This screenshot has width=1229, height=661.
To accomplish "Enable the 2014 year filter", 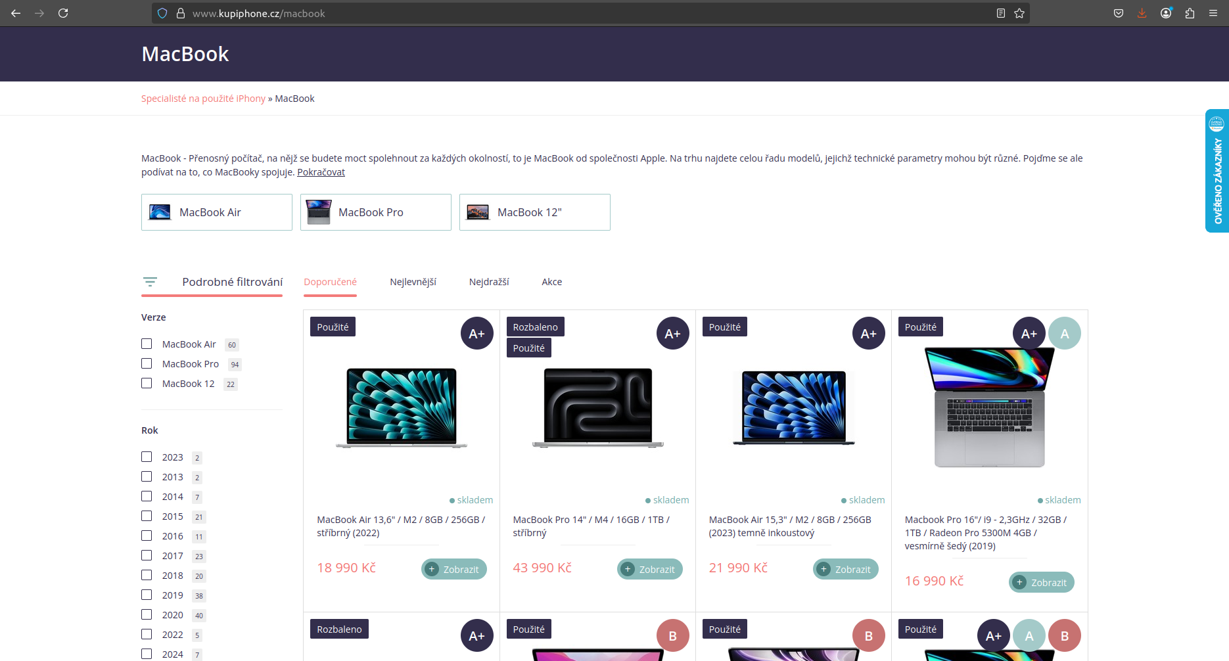I will point(147,496).
